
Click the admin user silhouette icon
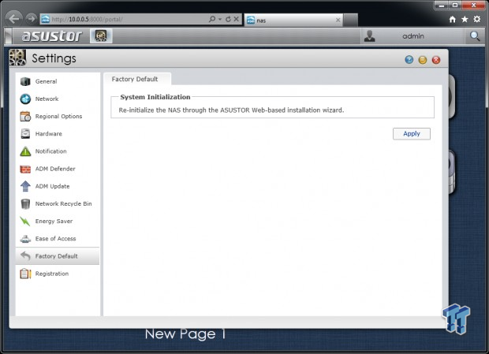(370, 36)
